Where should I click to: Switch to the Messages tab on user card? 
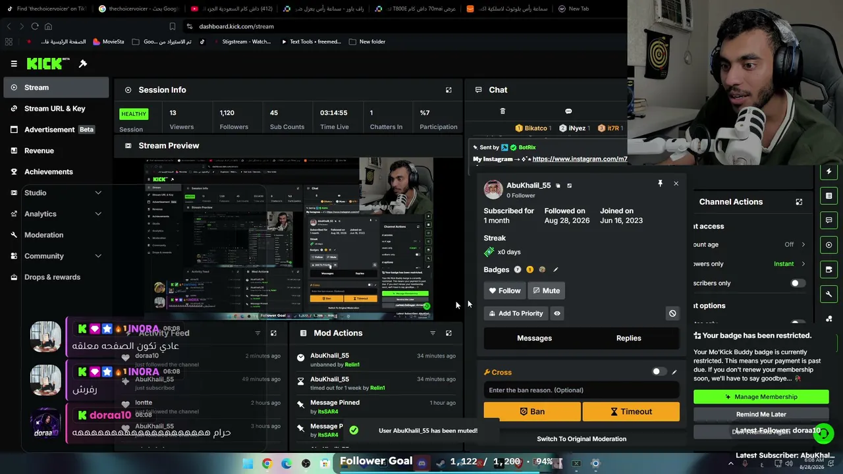click(534, 338)
